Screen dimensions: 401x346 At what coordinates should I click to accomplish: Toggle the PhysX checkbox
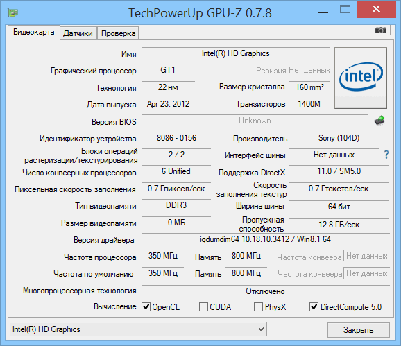click(258, 306)
